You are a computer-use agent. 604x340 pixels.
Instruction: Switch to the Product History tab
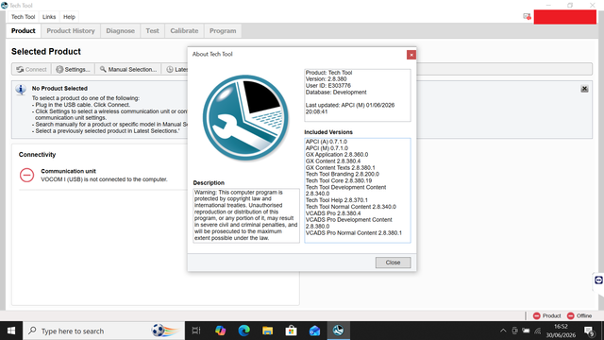click(x=71, y=31)
